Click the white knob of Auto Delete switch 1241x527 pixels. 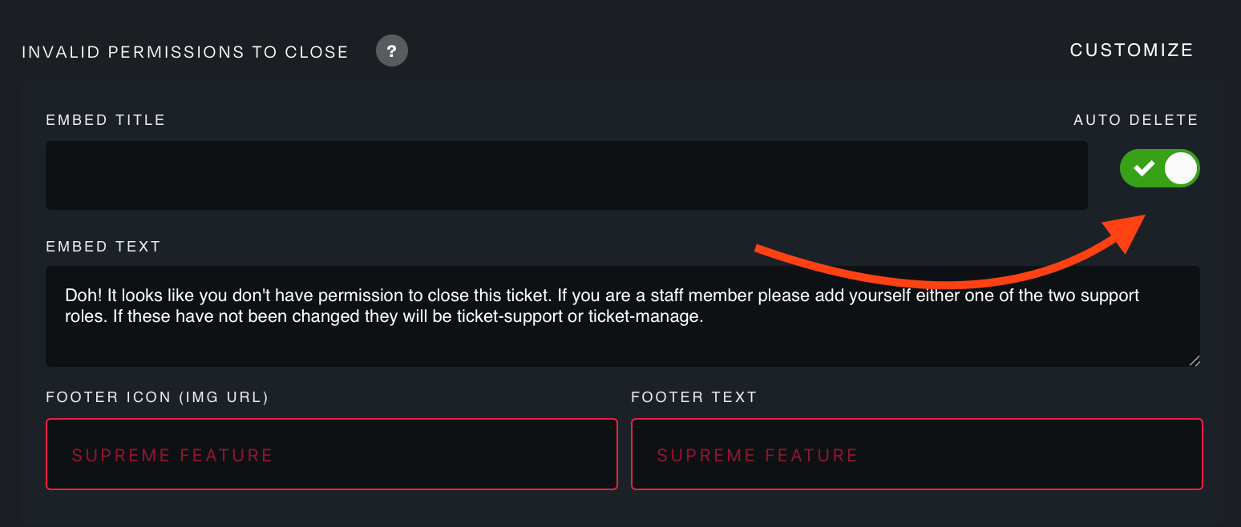coord(1181,168)
